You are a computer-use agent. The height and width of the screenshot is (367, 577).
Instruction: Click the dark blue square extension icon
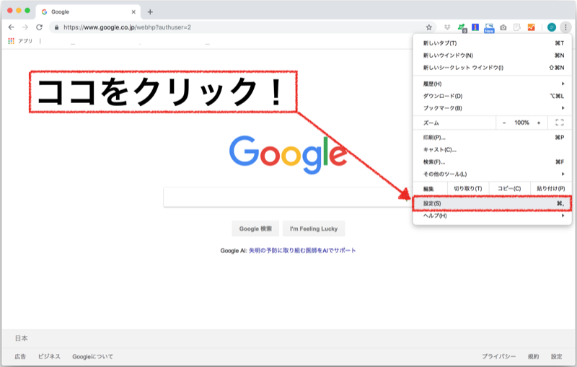tap(475, 27)
